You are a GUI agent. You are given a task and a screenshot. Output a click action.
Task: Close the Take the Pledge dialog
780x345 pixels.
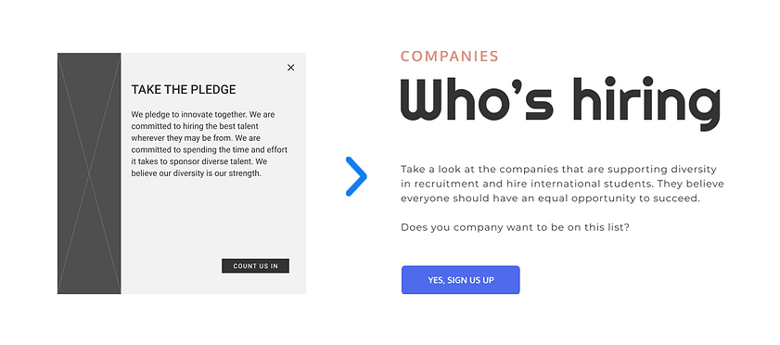click(x=291, y=68)
